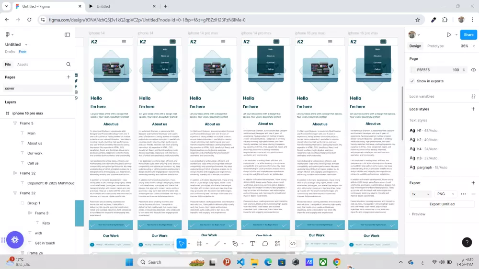The height and width of the screenshot is (269, 479).
Task: Switch to the Prototype tab
Action: point(435,46)
